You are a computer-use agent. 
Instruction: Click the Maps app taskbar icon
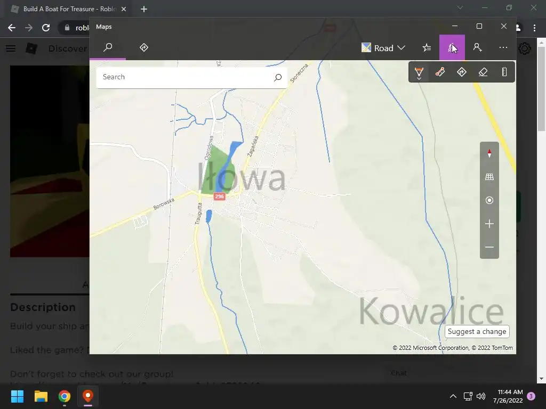88,396
